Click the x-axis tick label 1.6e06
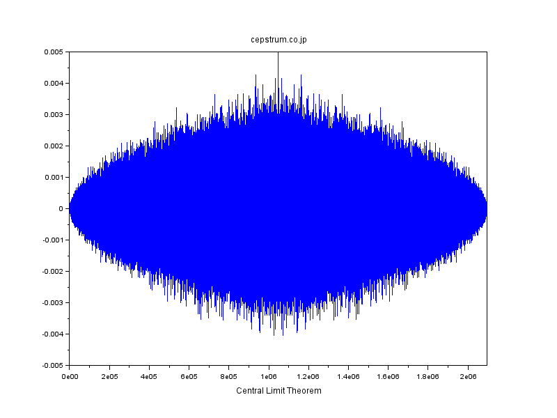This screenshot has width=557, height=418. 388,376
